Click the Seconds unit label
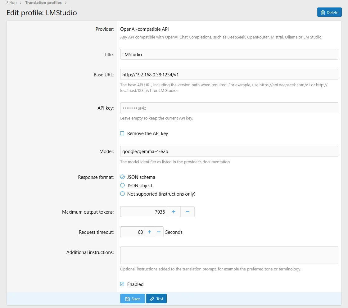This screenshot has height=308, width=348. click(x=174, y=232)
